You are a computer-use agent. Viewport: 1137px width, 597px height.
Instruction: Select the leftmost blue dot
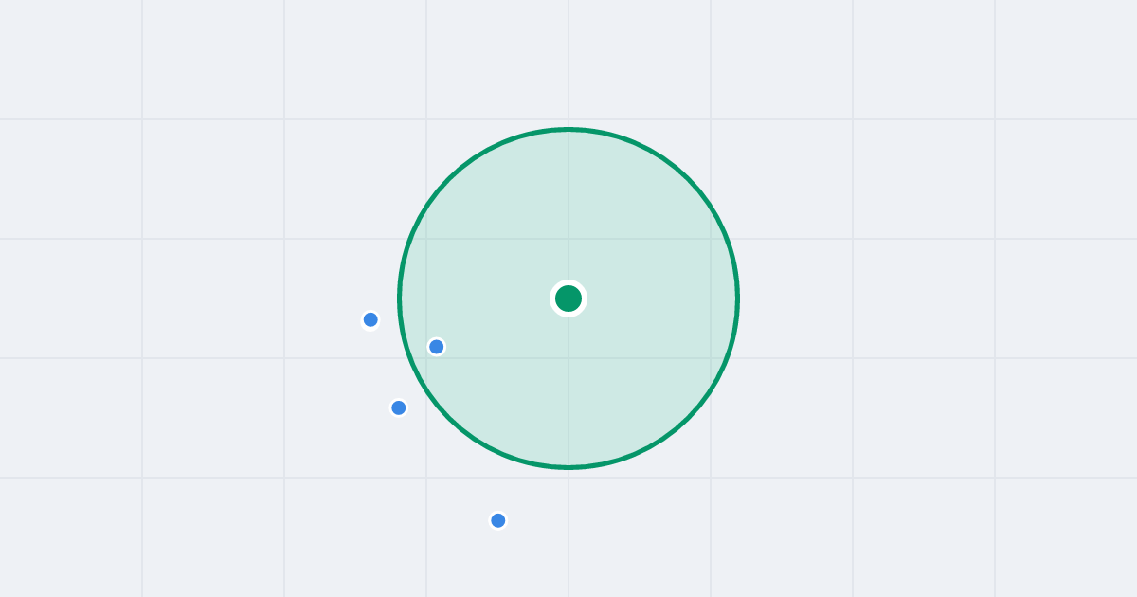click(x=370, y=319)
